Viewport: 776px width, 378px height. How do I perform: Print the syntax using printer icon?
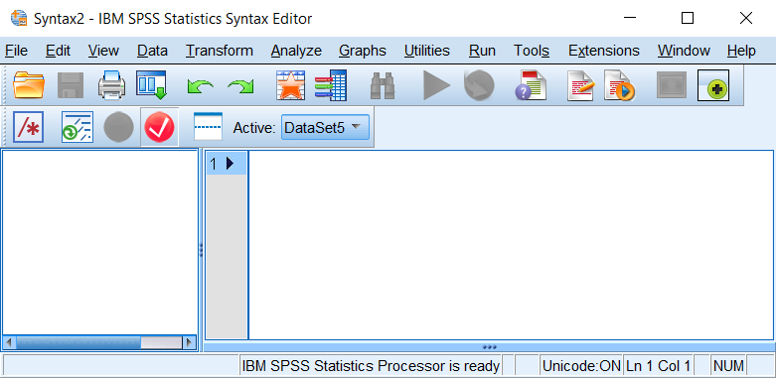click(x=111, y=85)
